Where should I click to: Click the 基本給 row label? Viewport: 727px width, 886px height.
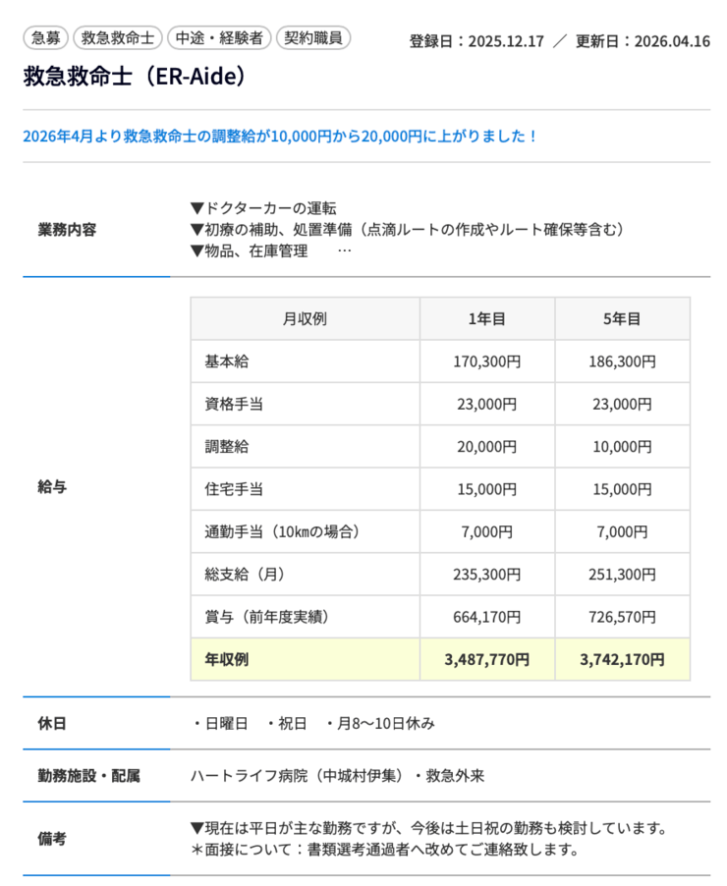pos(226,361)
